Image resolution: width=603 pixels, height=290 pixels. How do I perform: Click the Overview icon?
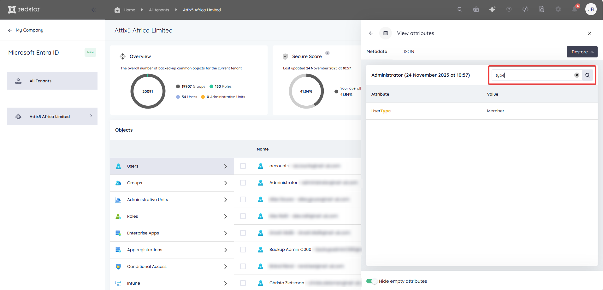pos(122,56)
